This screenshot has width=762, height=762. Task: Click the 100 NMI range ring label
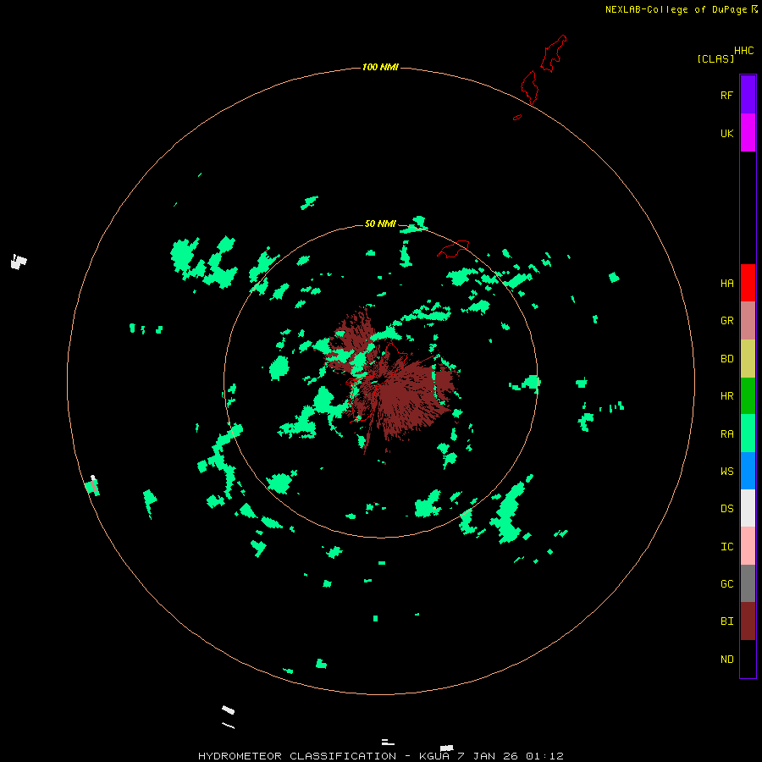tap(380, 67)
